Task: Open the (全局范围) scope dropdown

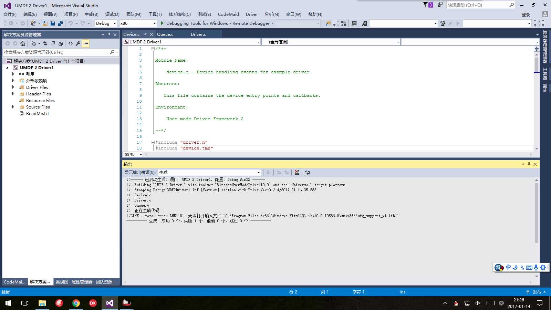Action: pos(331,42)
